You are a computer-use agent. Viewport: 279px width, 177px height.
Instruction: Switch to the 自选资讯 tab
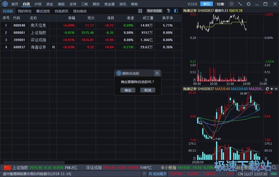click(x=61, y=11)
